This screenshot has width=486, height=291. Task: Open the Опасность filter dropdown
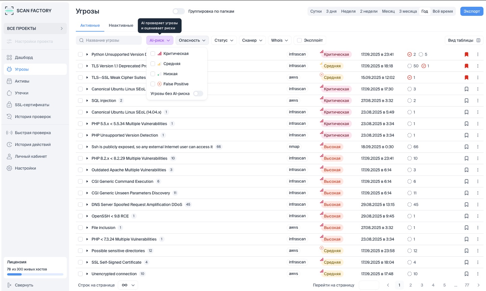(x=192, y=40)
